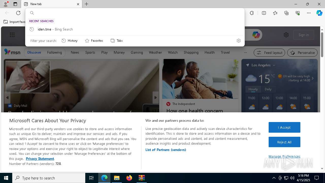Expand Los Angeles location dropdown
This screenshot has height=183, width=325.
click(274, 65)
